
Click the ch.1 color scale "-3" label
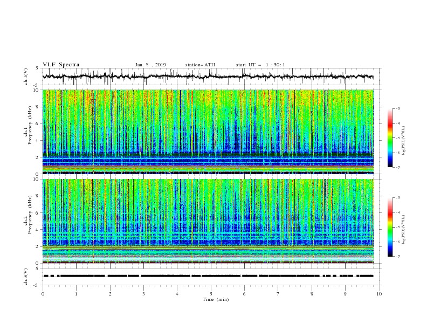click(x=397, y=108)
